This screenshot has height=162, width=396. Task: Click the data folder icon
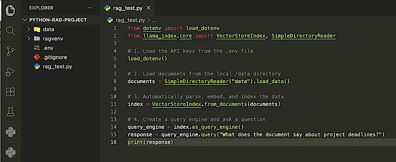click(x=37, y=29)
